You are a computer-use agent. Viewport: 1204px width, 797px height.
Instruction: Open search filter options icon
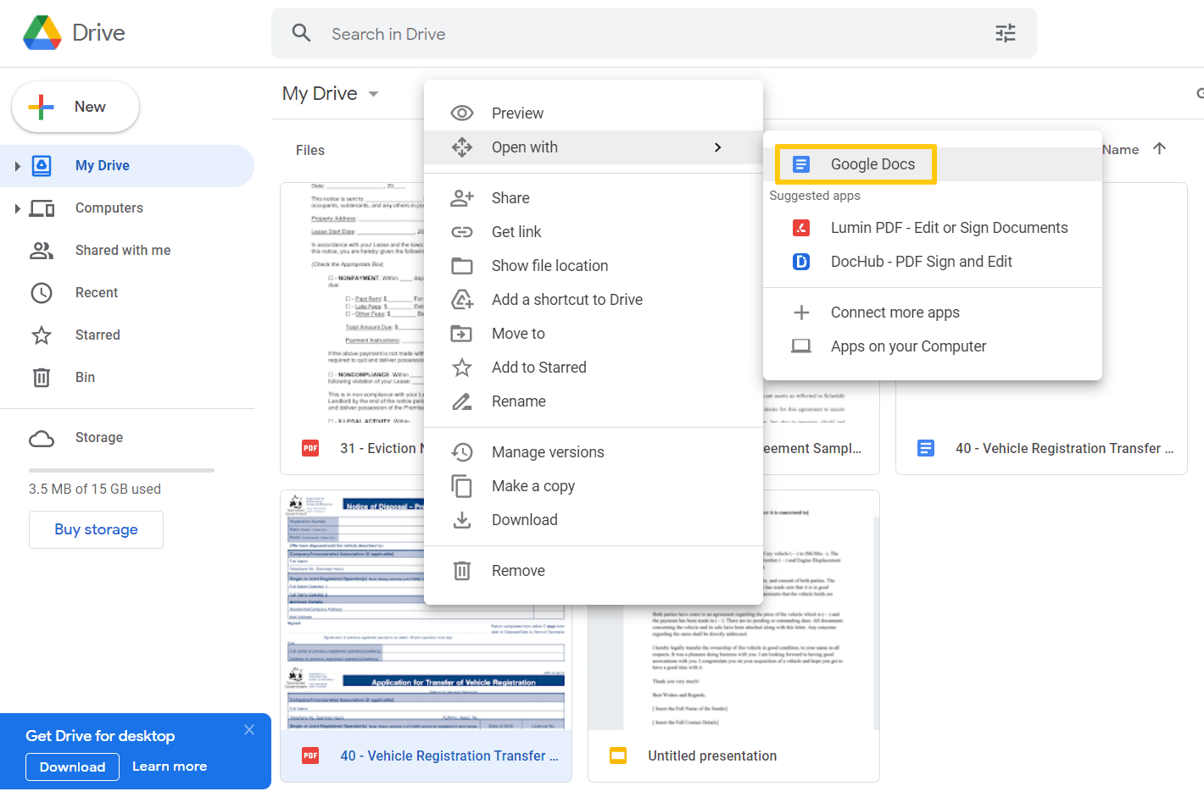(x=1006, y=33)
